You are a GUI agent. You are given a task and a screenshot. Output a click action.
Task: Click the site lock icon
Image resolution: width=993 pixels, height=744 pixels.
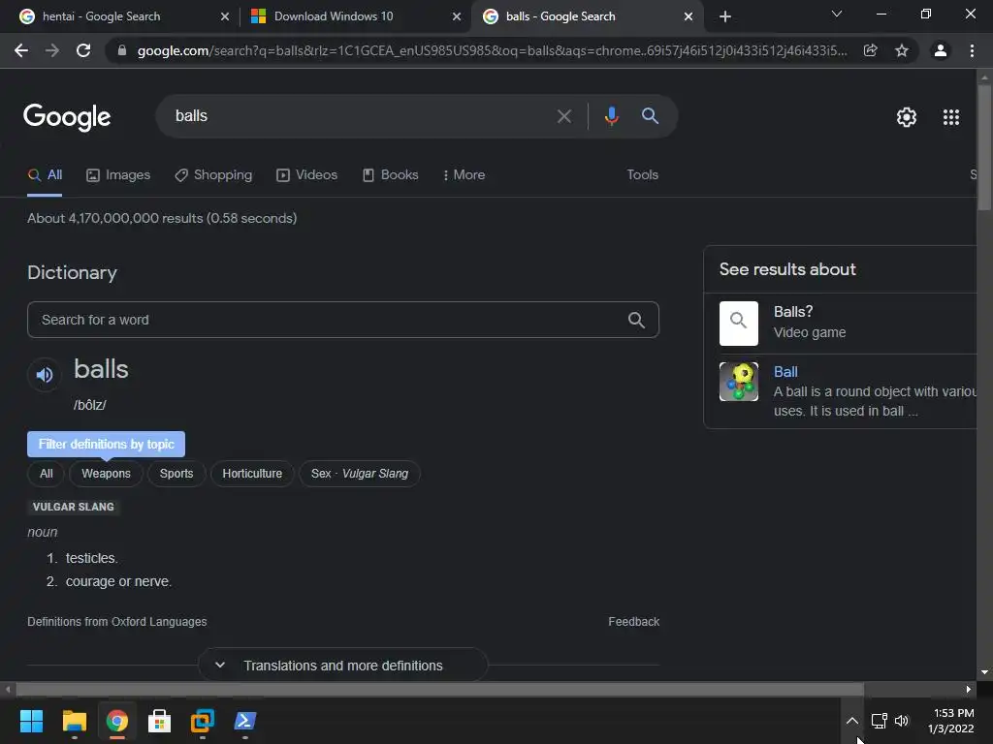(x=122, y=50)
